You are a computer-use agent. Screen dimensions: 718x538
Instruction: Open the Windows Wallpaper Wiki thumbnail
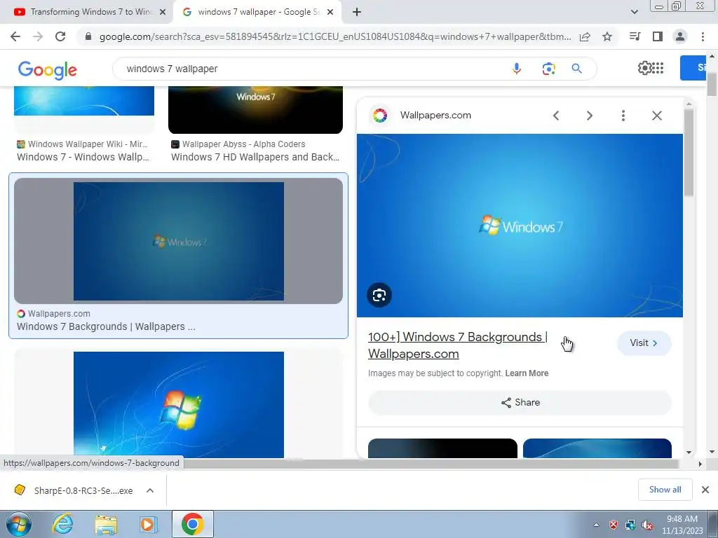(x=84, y=101)
